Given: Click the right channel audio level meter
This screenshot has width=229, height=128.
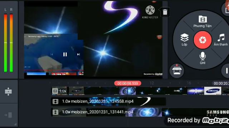Looking at the screenshot, I should (x=11, y=43).
